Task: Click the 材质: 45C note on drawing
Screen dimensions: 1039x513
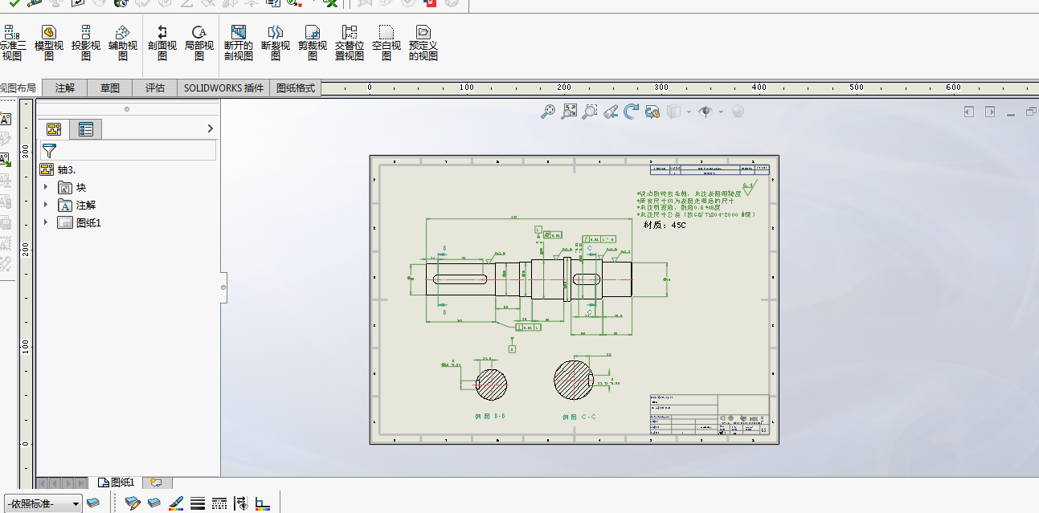Action: (665, 226)
